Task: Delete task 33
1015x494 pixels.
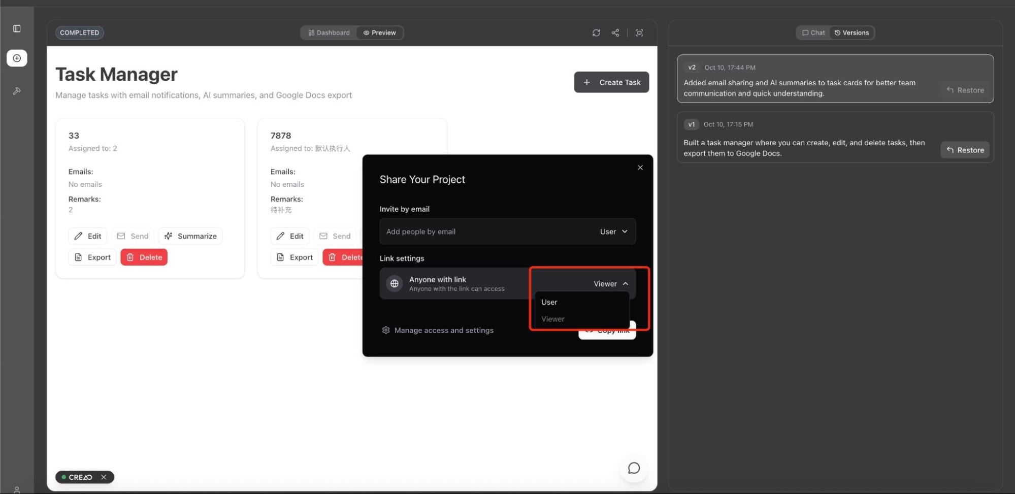Action: click(x=144, y=257)
